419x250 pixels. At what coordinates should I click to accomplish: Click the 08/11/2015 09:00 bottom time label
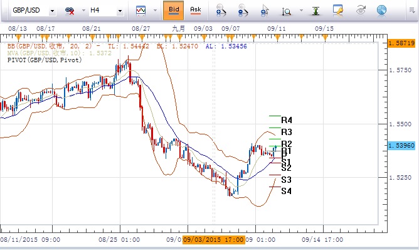(x=30, y=239)
